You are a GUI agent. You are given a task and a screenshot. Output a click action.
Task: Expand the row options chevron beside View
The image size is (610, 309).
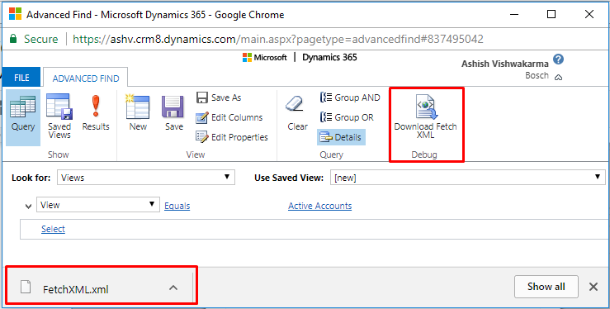pos(28,207)
